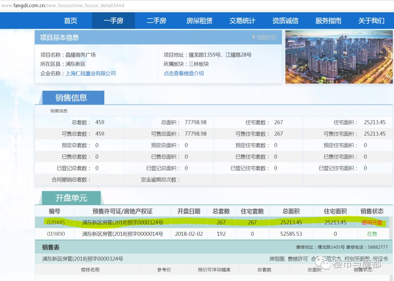This screenshot has height=281, width=394.
Task: View the project night-view photo thumbnail
Action: 339,57
